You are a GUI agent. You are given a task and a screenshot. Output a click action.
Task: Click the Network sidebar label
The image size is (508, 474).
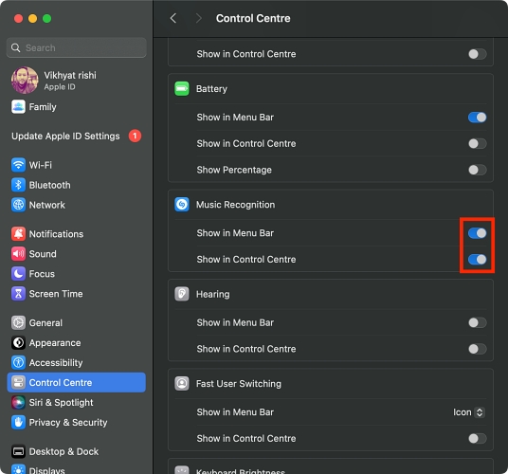tap(47, 205)
